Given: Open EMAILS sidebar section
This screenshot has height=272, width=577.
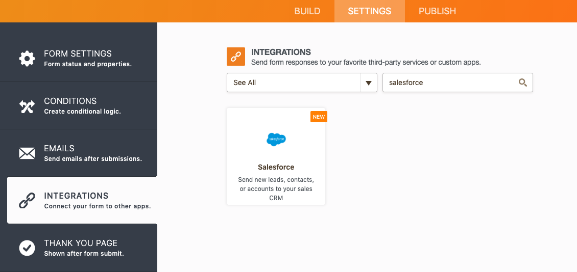Looking at the screenshot, I should pyautogui.click(x=79, y=153).
